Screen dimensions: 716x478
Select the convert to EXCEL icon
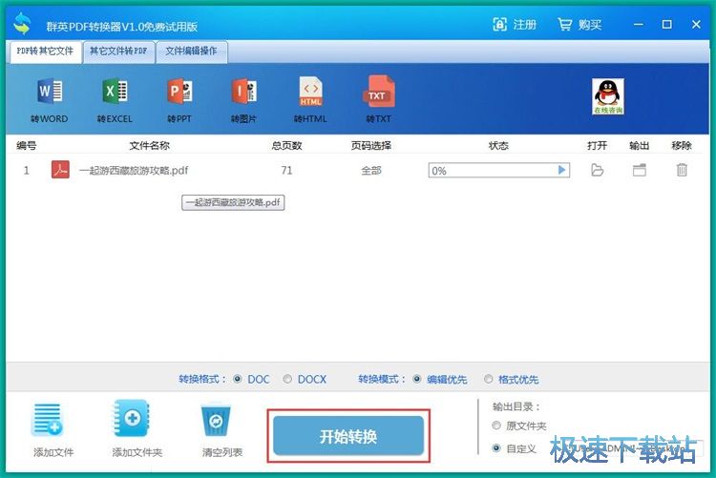pos(115,91)
